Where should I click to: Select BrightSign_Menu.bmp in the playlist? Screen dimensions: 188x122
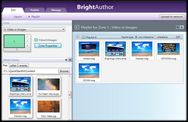[x=115, y=50]
